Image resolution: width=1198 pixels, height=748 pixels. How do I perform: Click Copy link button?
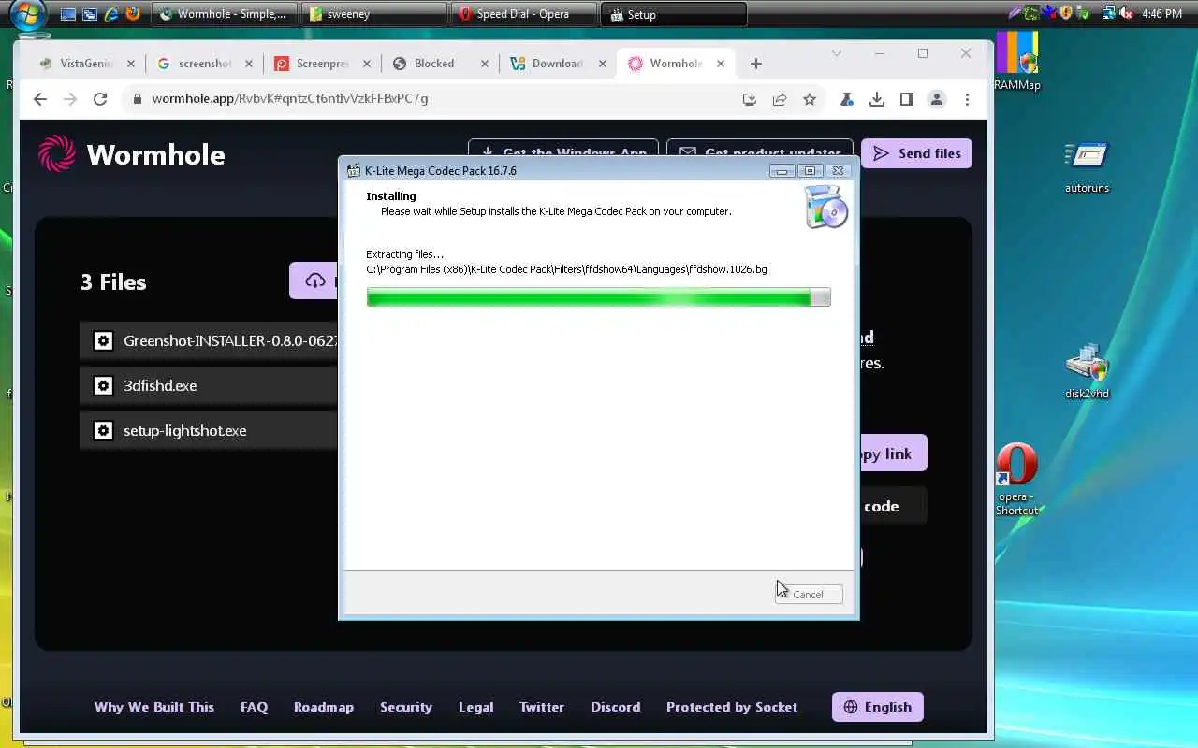(893, 453)
